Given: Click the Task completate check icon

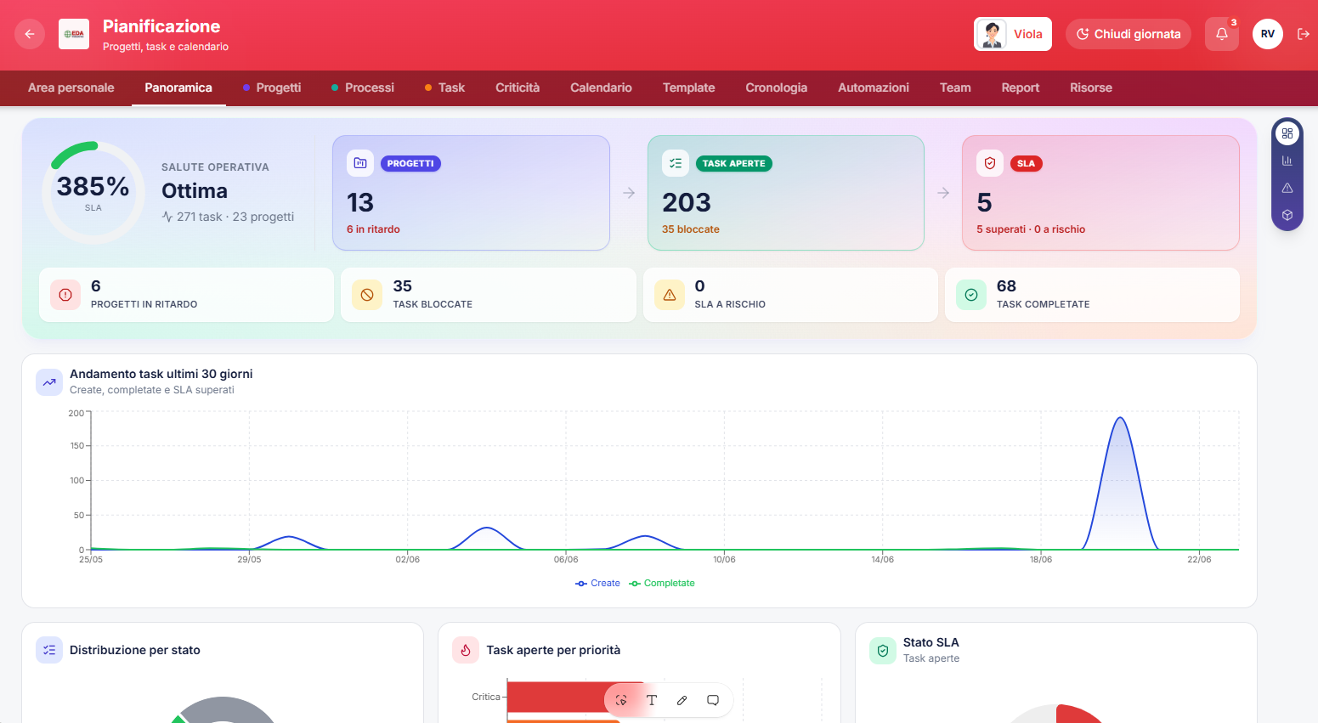Looking at the screenshot, I should (971, 295).
